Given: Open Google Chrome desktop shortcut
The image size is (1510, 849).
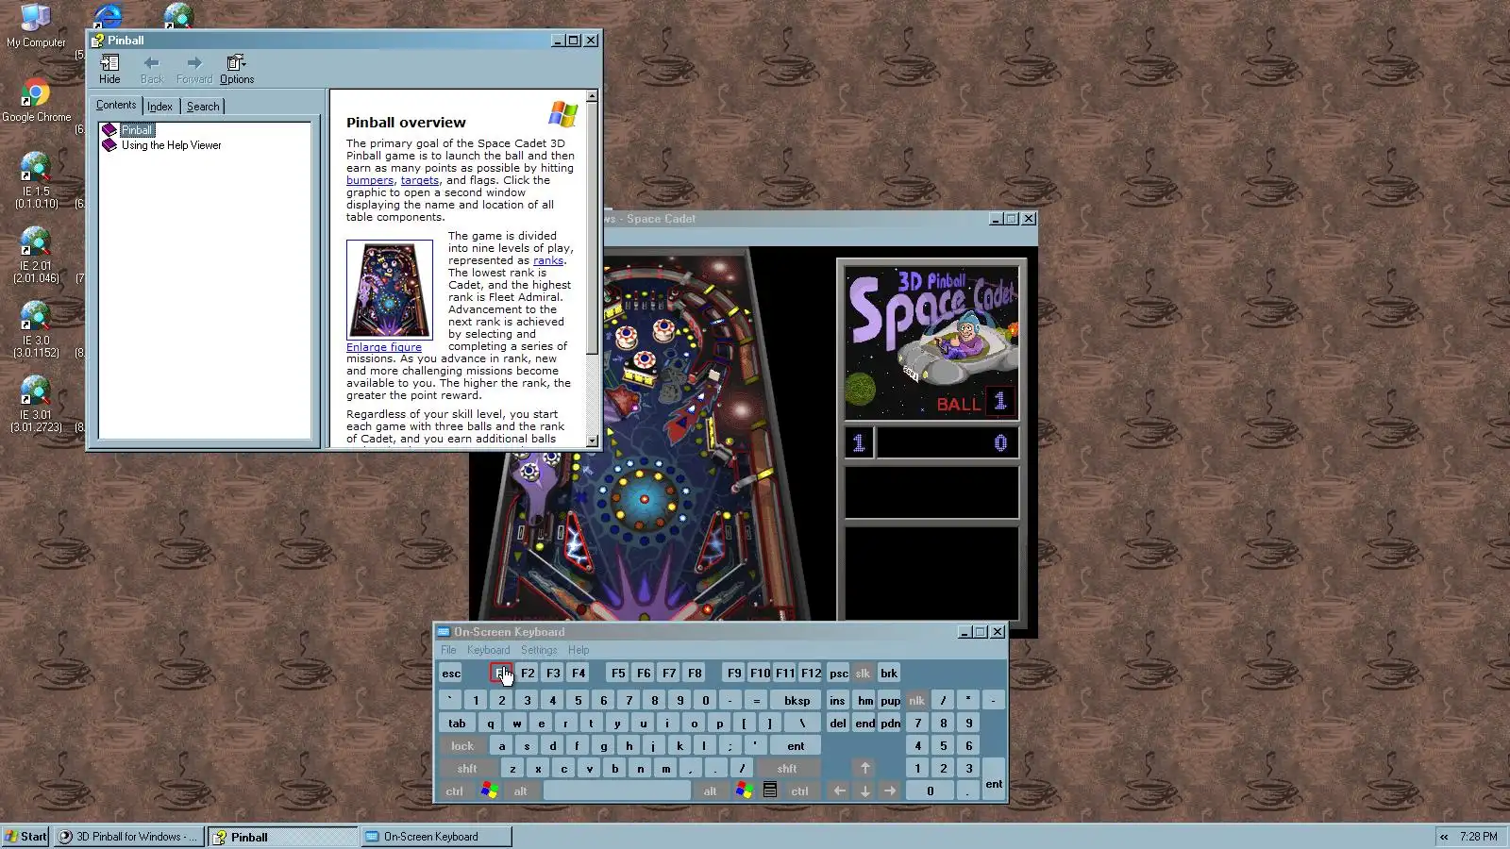Looking at the screenshot, I should [x=36, y=102].
